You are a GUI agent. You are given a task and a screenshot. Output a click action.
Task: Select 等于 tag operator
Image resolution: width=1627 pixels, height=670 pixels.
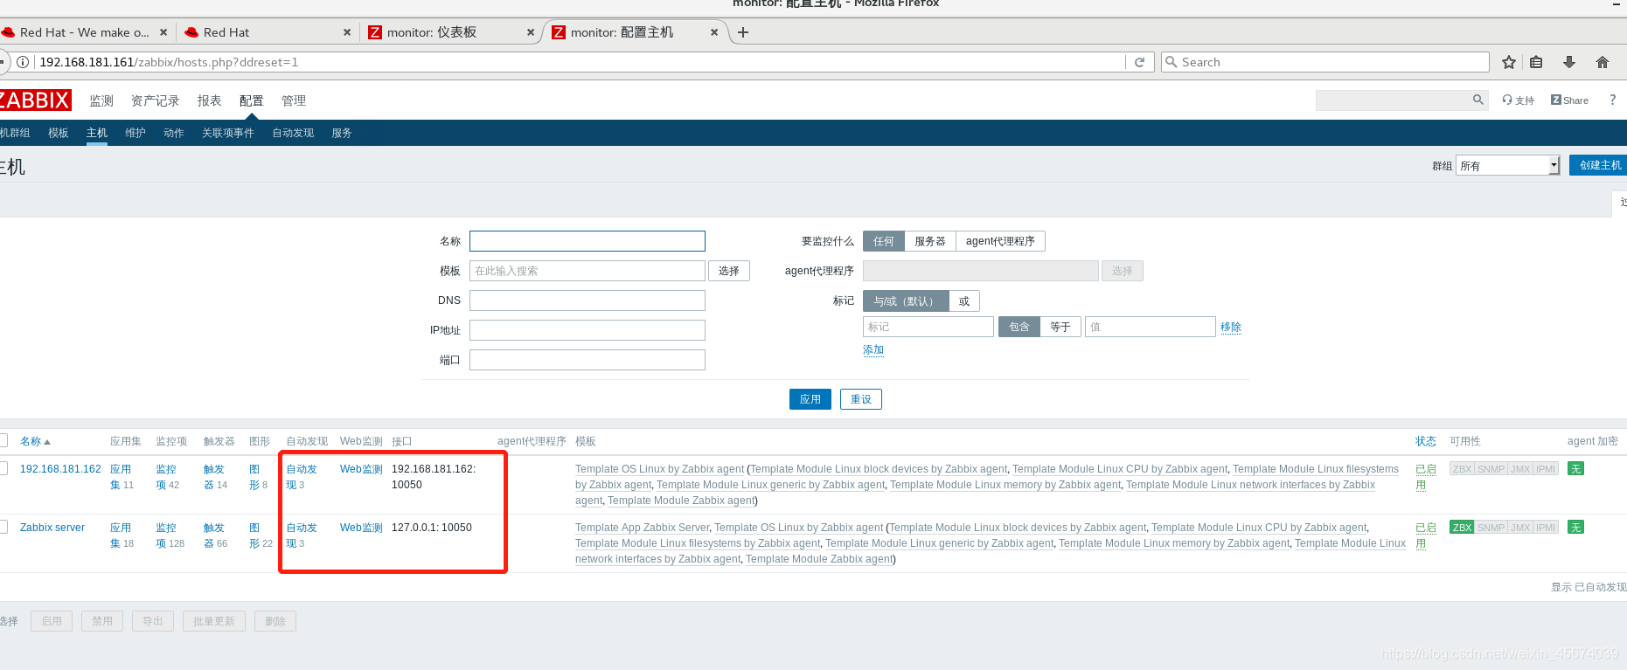tap(1060, 327)
